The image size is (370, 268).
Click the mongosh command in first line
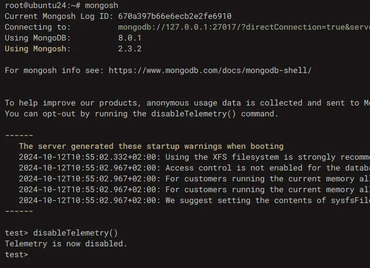[102, 5]
